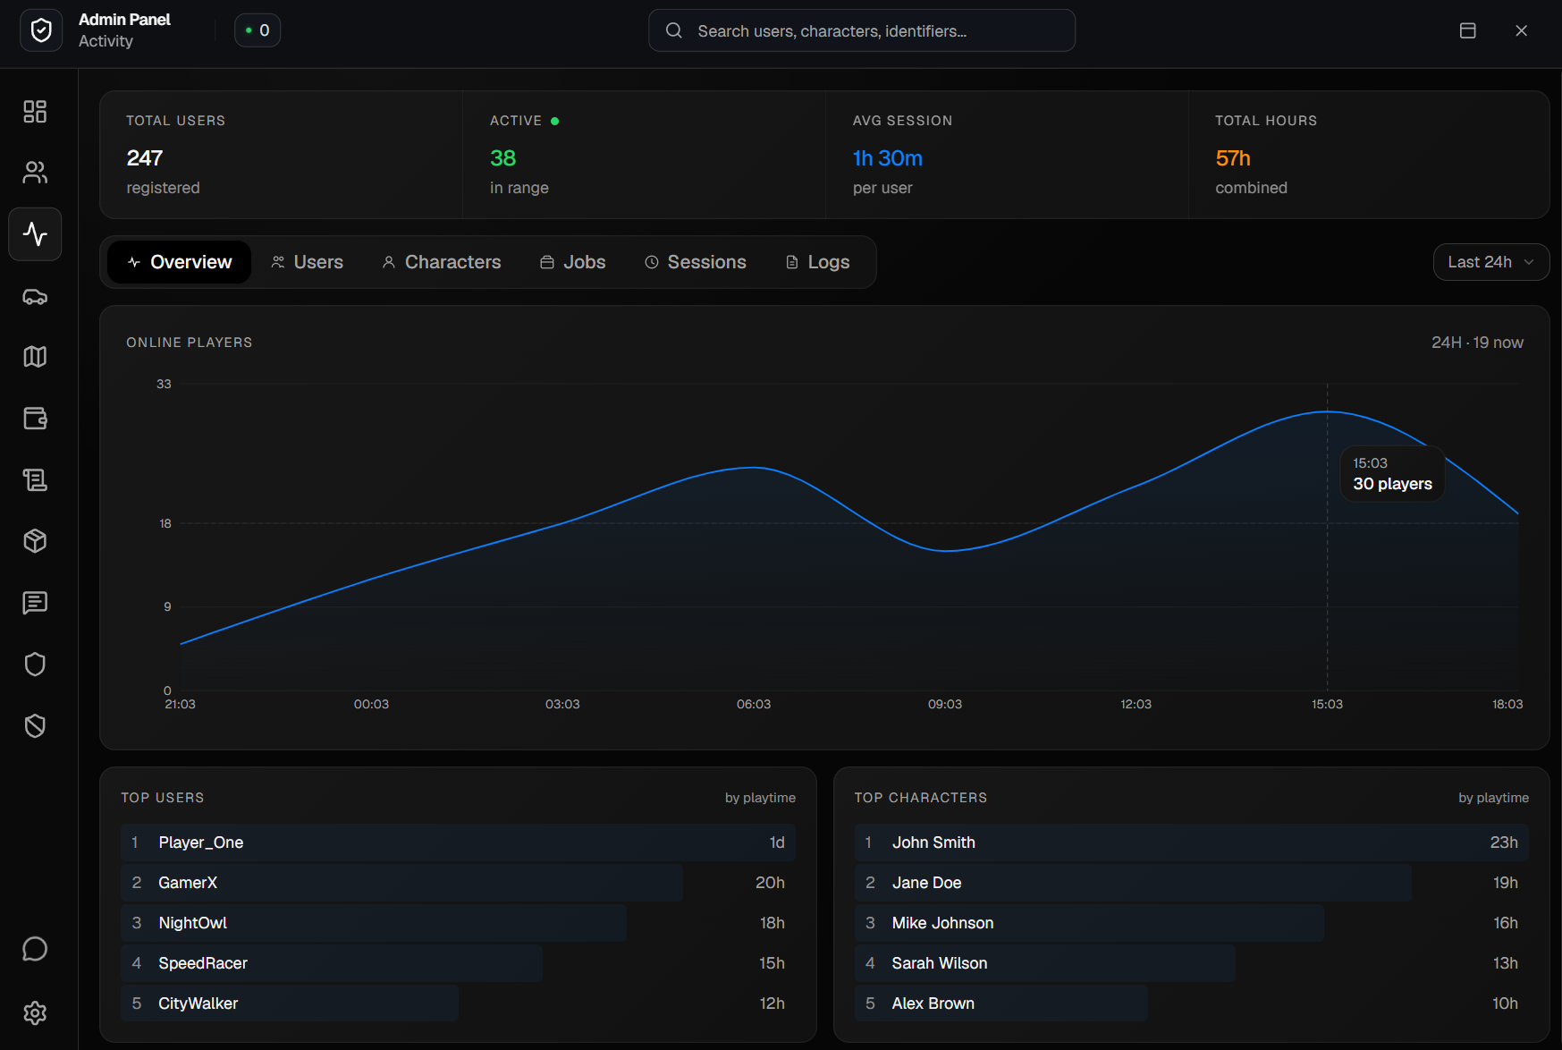Expand the Last 24h time range dropdown
The image size is (1562, 1050).
(1490, 262)
